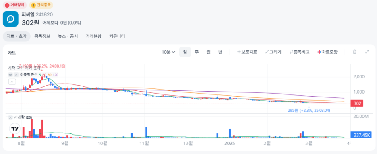The height and width of the screenshot is (154, 377).
Task: Click the 2025 label on the time axis
Action: click(x=229, y=143)
